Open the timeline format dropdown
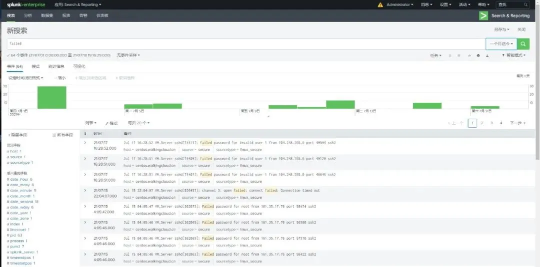The height and width of the screenshot is (267, 540). [x=26, y=78]
